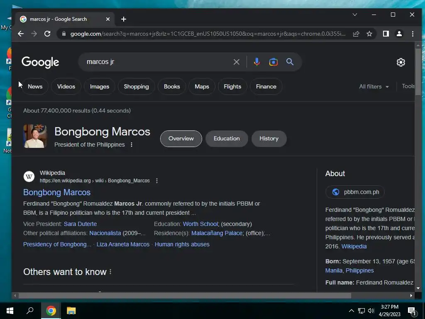The height and width of the screenshot is (319, 425).
Task: Open Windows taskbar search
Action: [x=30, y=311]
